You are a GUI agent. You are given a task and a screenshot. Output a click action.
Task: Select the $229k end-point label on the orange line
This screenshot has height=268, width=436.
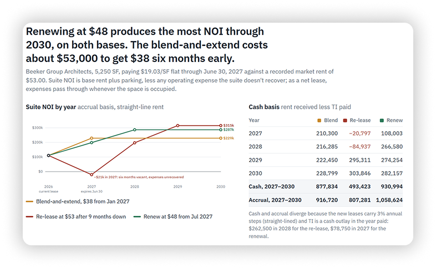[229, 138]
